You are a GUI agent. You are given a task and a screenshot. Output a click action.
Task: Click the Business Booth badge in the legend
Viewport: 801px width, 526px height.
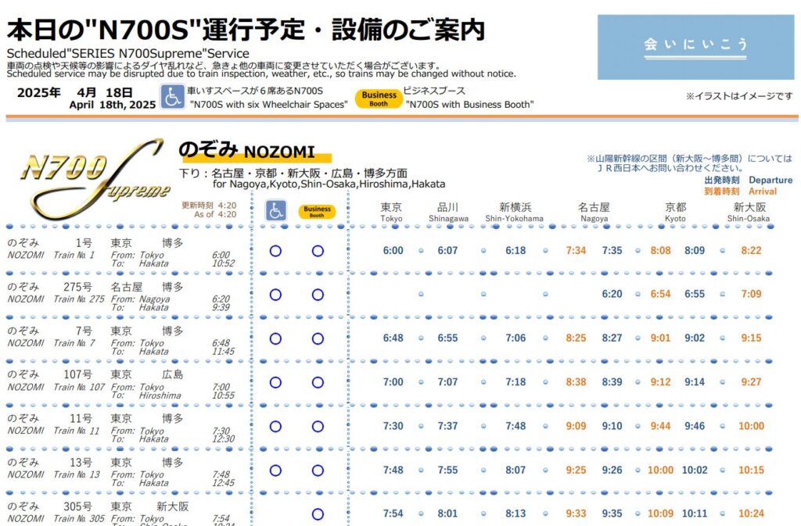379,98
